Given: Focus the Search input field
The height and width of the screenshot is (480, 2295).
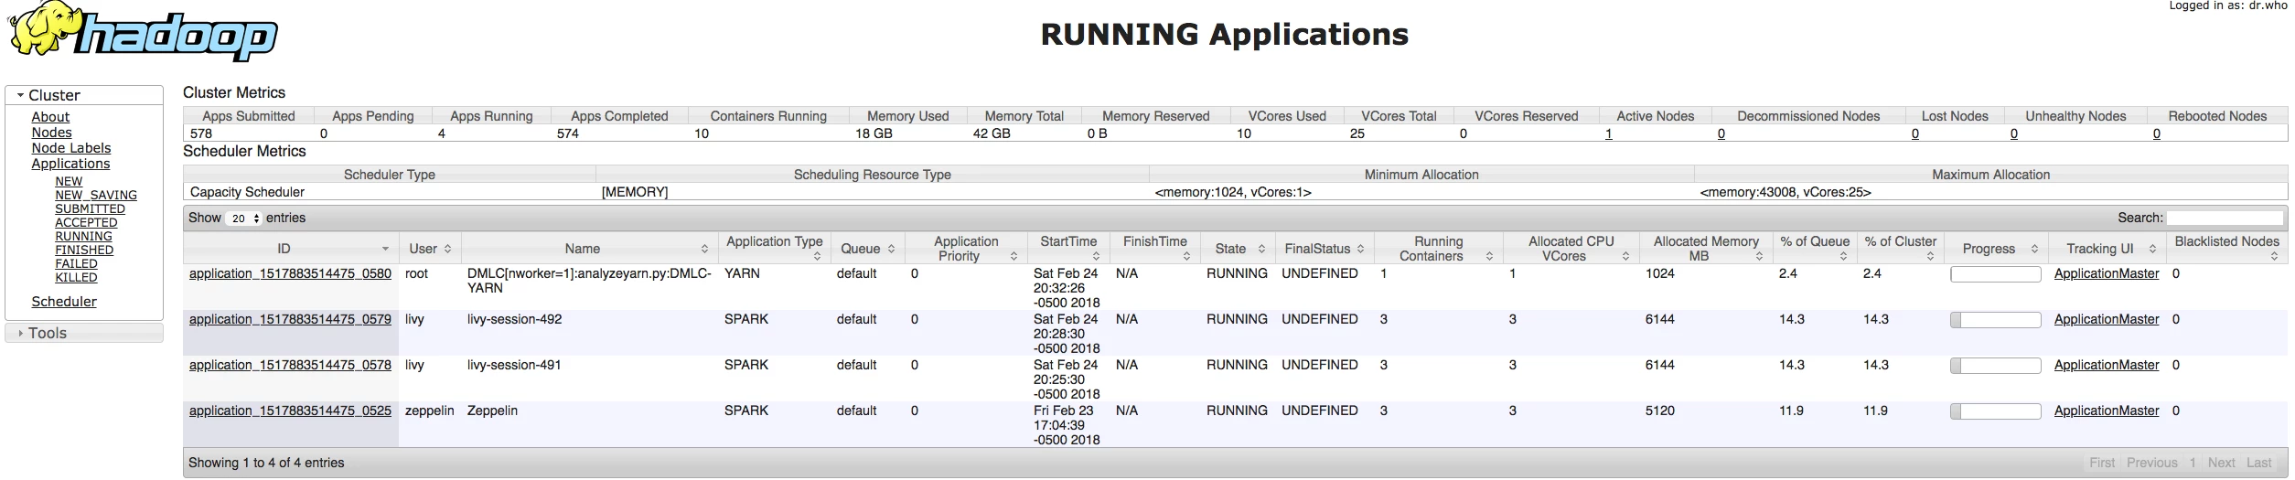Looking at the screenshot, I should [2225, 218].
